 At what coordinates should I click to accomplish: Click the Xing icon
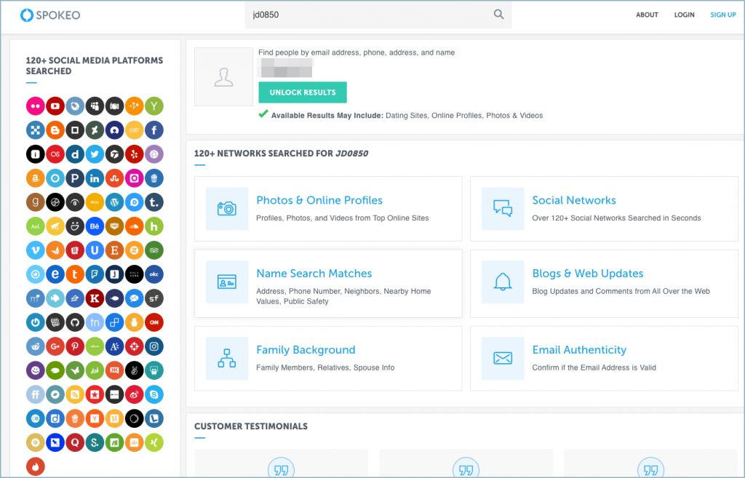click(x=154, y=442)
